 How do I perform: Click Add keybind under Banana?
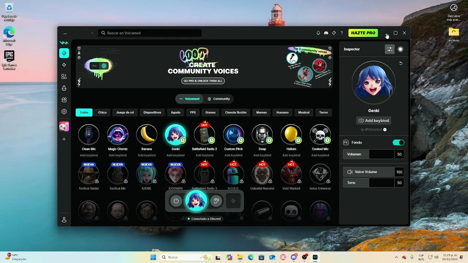147,155
